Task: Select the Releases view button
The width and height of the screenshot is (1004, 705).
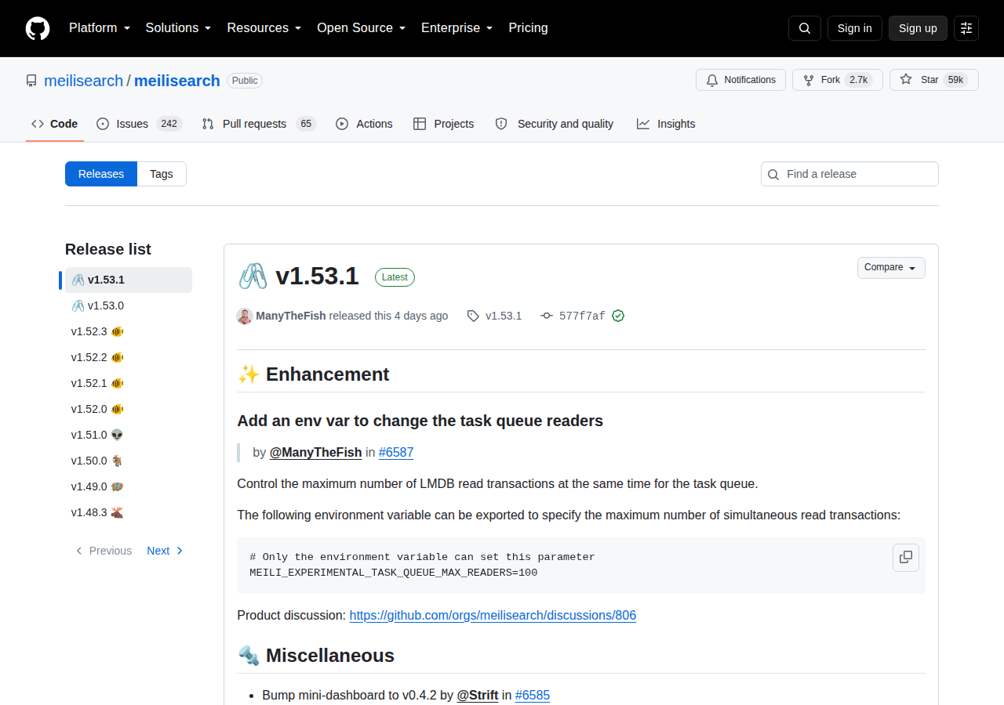Action: coord(101,174)
